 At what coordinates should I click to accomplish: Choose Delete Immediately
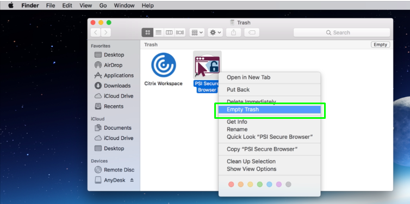(x=269, y=102)
